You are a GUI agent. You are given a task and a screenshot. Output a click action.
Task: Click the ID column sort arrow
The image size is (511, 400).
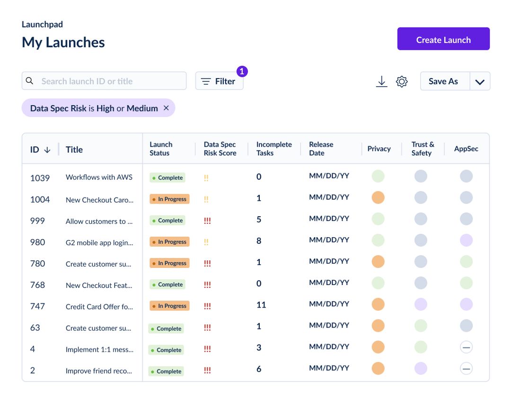47,149
